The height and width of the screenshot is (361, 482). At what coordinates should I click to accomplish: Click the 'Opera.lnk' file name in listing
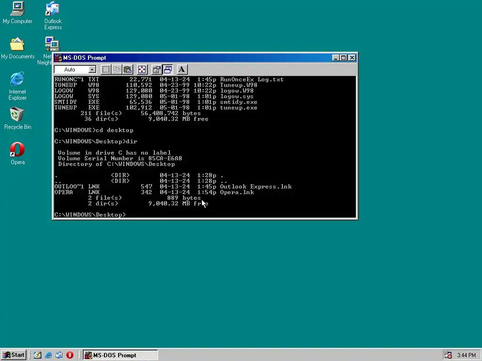[x=237, y=192]
